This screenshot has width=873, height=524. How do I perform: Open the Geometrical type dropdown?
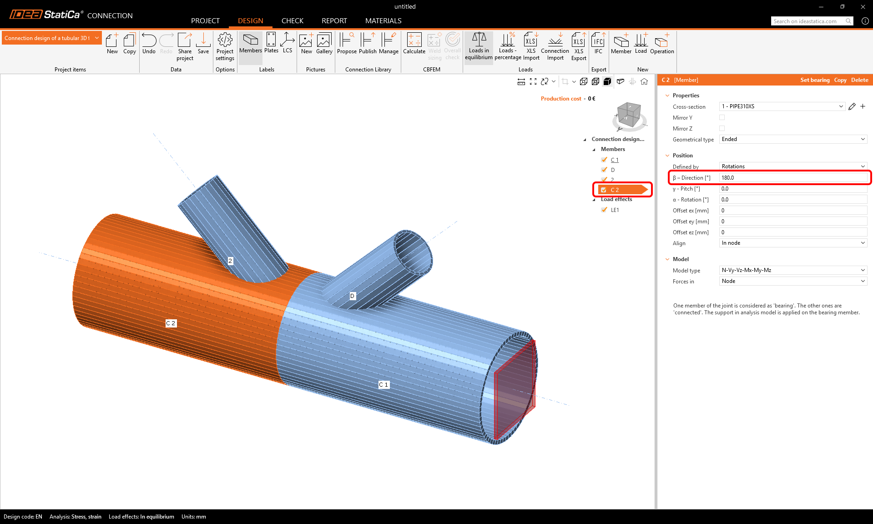click(793, 140)
